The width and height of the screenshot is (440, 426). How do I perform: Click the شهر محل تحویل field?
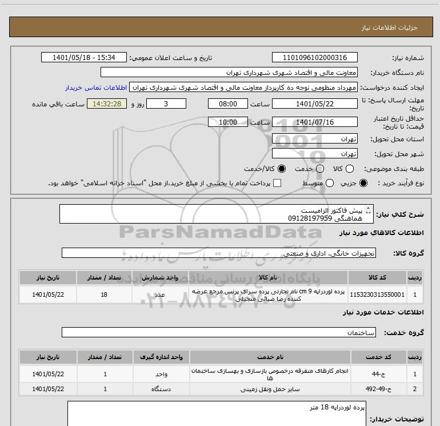pos(314,154)
